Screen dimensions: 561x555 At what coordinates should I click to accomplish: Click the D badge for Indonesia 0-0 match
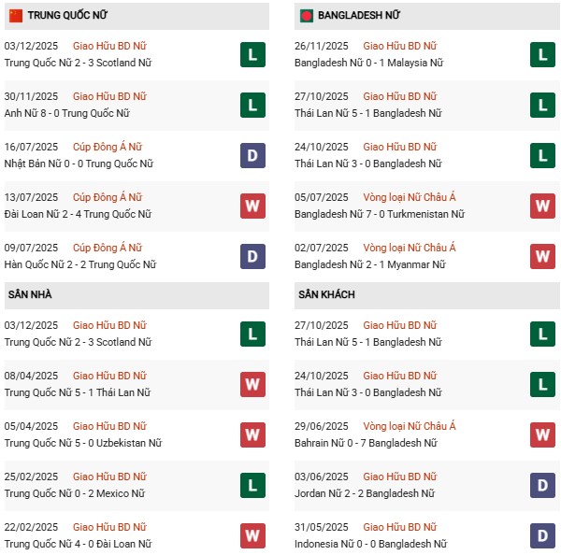(x=542, y=535)
